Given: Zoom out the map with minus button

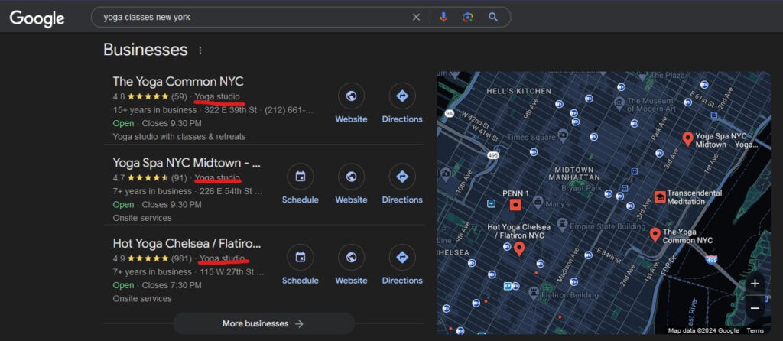Looking at the screenshot, I should click(x=755, y=308).
